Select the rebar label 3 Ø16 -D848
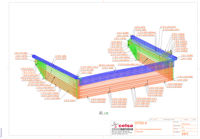 pyautogui.click(x=69, y=100)
